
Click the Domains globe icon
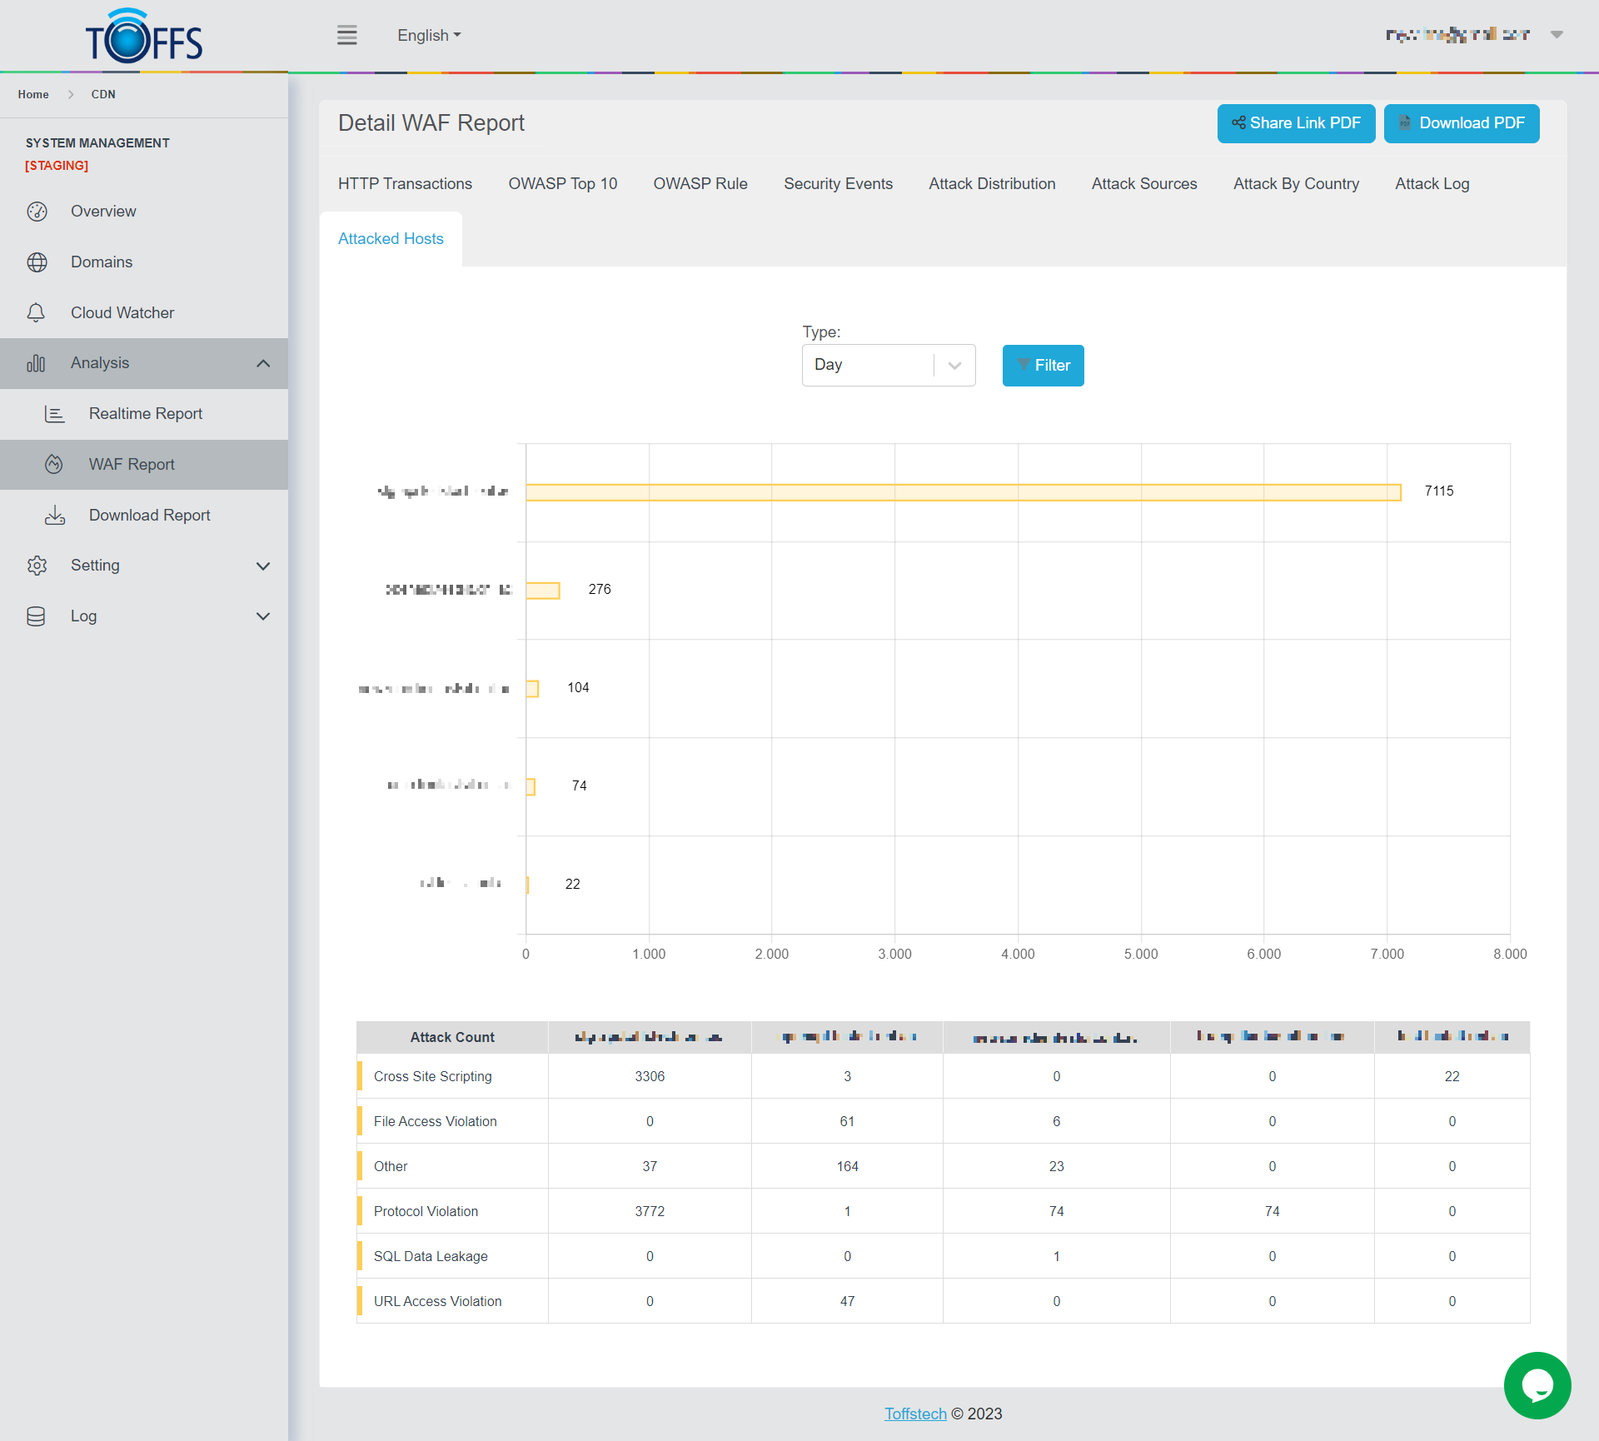pos(37,262)
